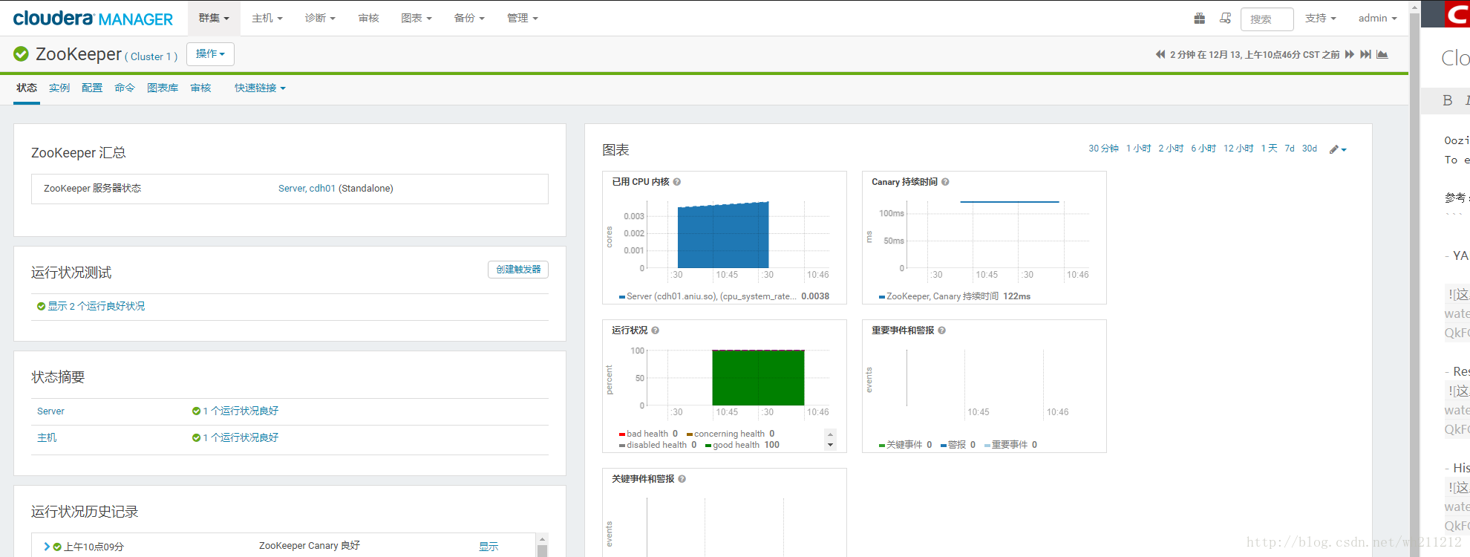Open the 主机 dropdown menu
The image size is (1470, 557).
point(267,18)
